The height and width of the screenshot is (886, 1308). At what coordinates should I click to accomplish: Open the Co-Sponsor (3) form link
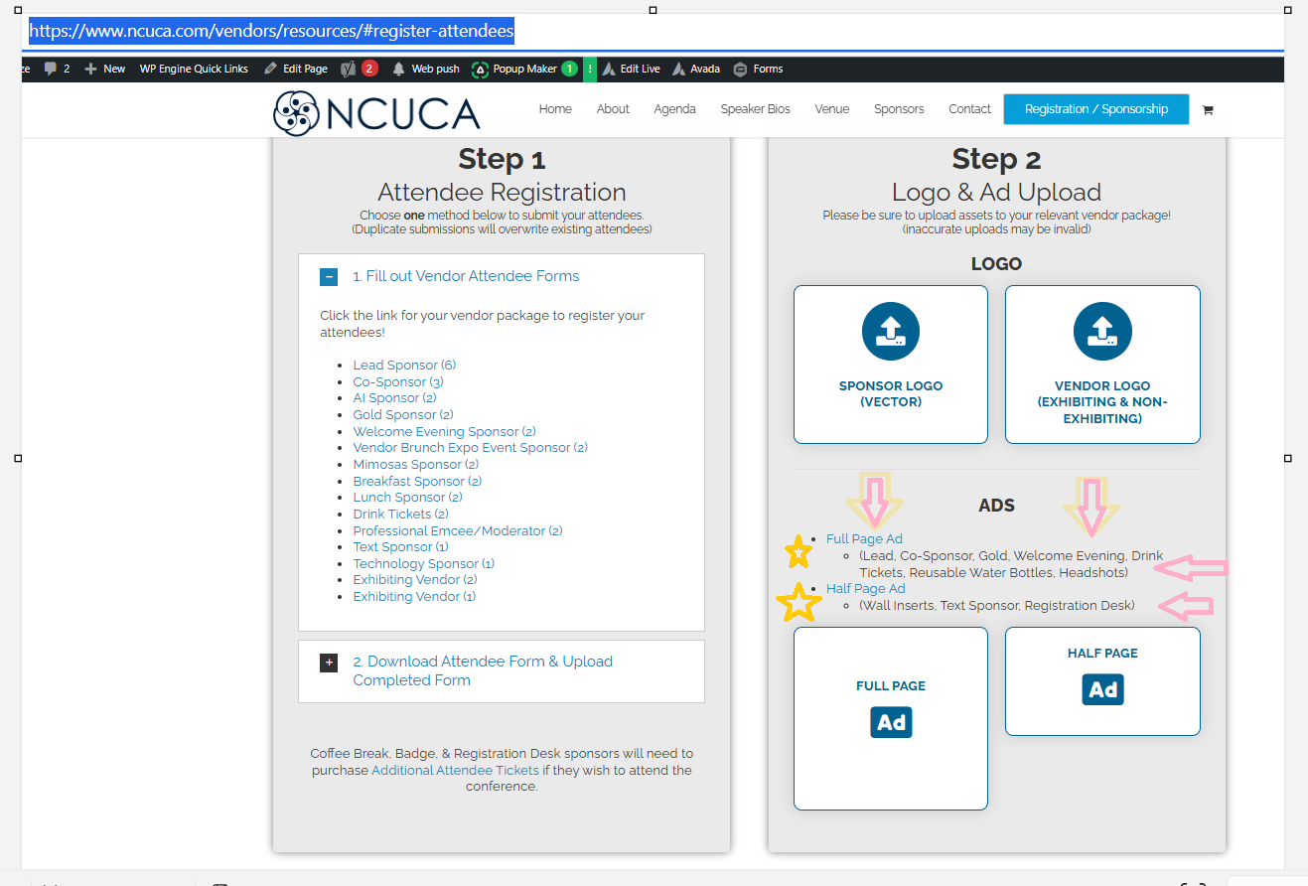coord(398,382)
